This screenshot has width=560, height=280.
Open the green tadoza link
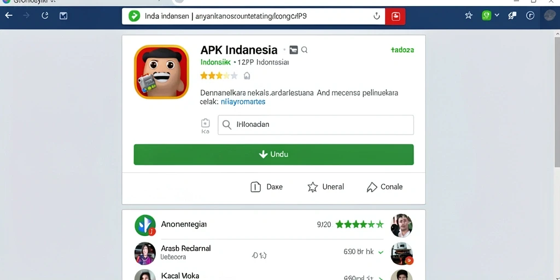coord(402,50)
